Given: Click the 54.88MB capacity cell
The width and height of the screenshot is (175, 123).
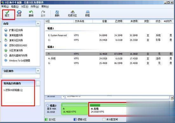Looking at the screenshot, I should (103, 35).
